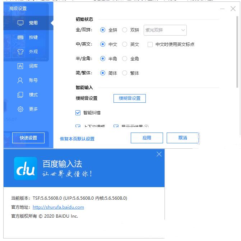
Task: Open the 词库 settings tab
Action: (28, 66)
